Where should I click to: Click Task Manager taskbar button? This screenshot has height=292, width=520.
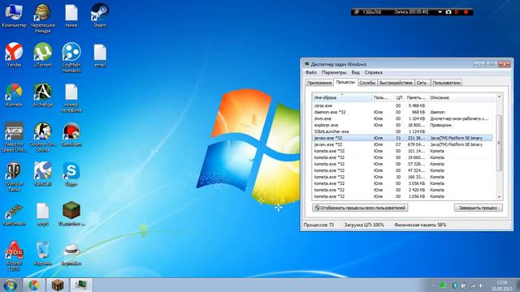(x=81, y=285)
